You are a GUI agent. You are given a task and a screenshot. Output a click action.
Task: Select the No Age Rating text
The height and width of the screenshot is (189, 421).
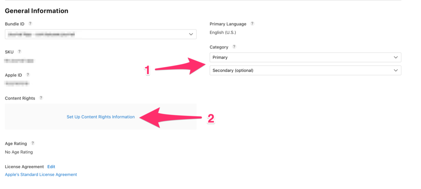tap(19, 152)
